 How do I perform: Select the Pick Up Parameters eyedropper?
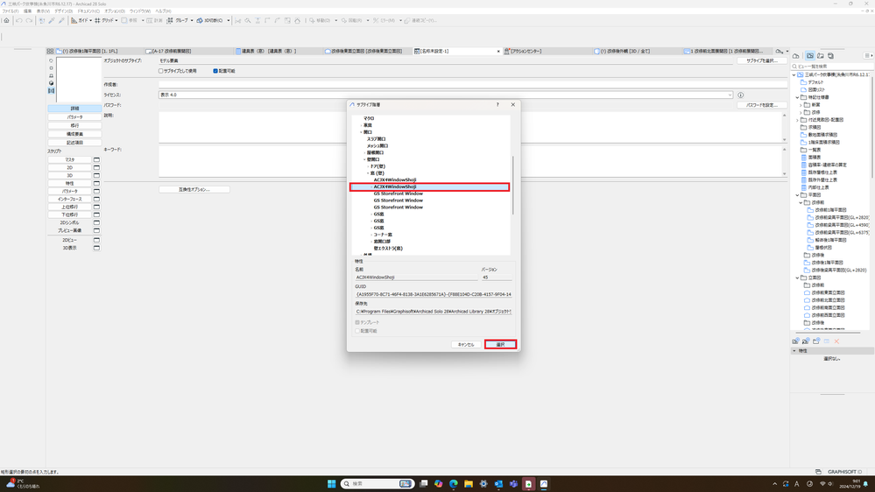coord(52,21)
